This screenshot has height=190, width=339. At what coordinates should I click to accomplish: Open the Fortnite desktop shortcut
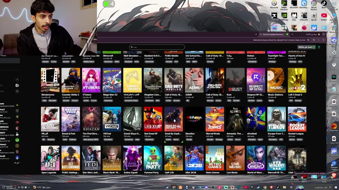pos(314,177)
